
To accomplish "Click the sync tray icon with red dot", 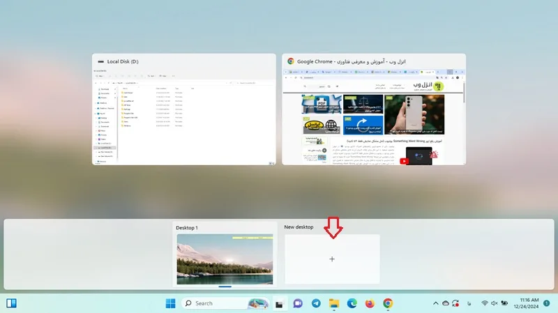I will (455, 303).
